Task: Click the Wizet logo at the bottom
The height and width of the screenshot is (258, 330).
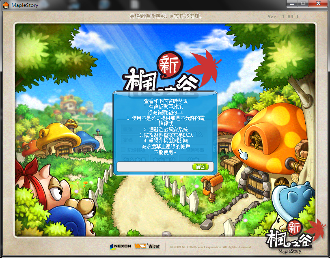Action: (x=147, y=246)
